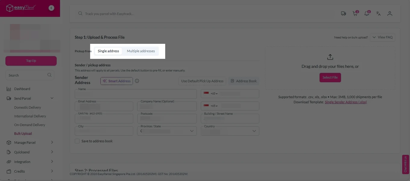Check notifications via bell icon

pyautogui.click(x=367, y=14)
